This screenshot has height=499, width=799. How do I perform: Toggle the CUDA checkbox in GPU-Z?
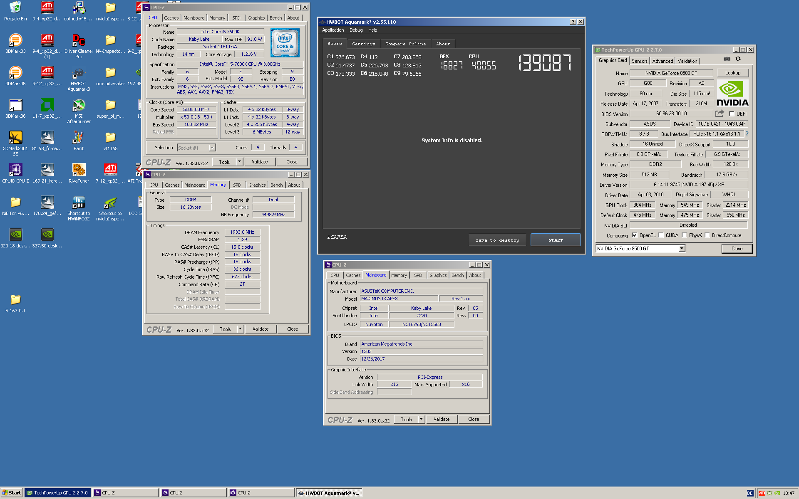tap(661, 235)
